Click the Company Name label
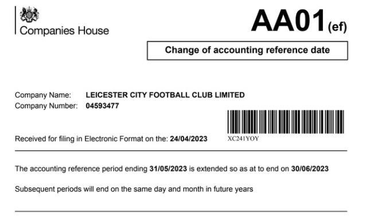 click(43, 95)
